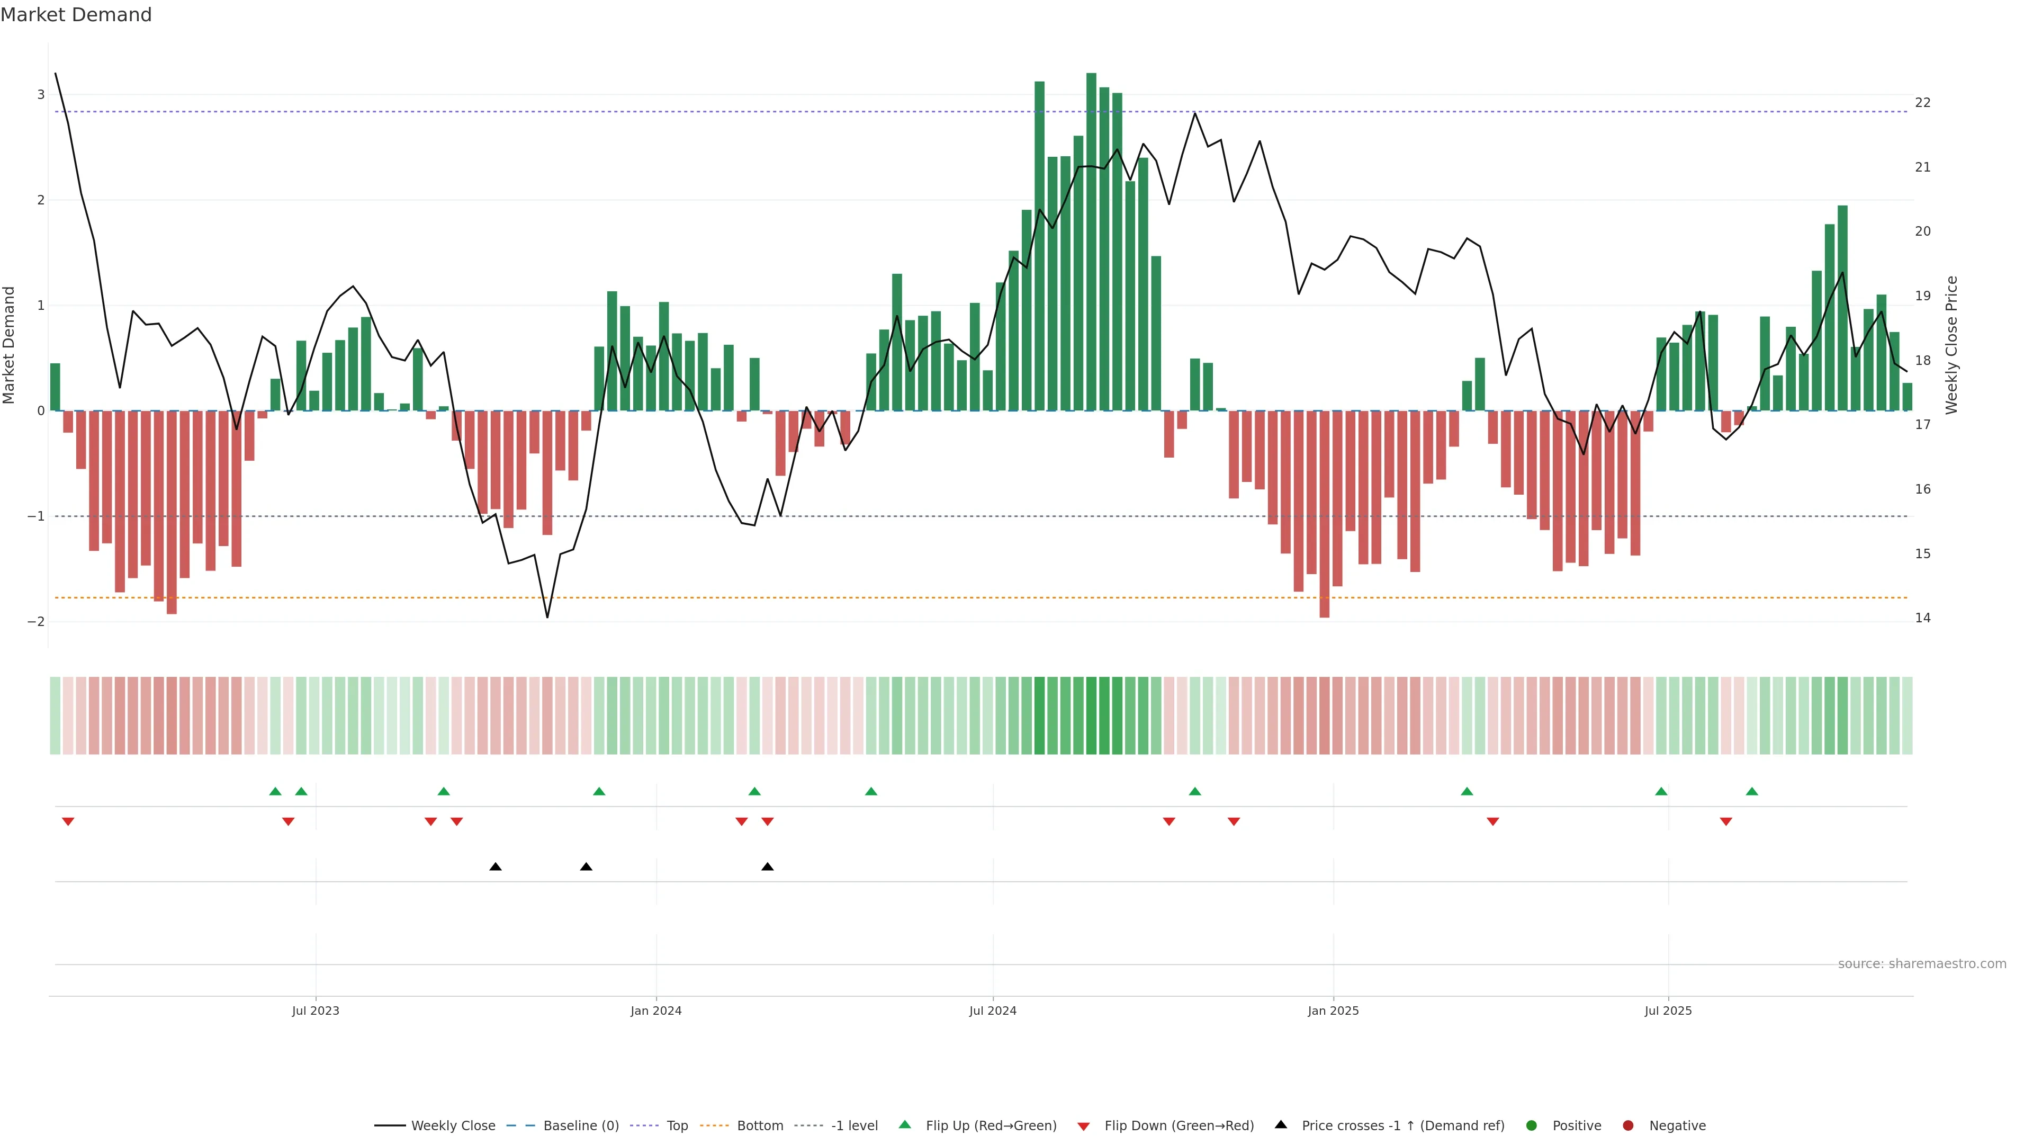Screen dimensions: 2033x1144
Task: Click the green Positive legend circle
Action: 1531,1125
